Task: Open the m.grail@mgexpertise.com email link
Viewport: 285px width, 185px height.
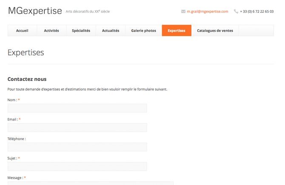Action: 207,12
